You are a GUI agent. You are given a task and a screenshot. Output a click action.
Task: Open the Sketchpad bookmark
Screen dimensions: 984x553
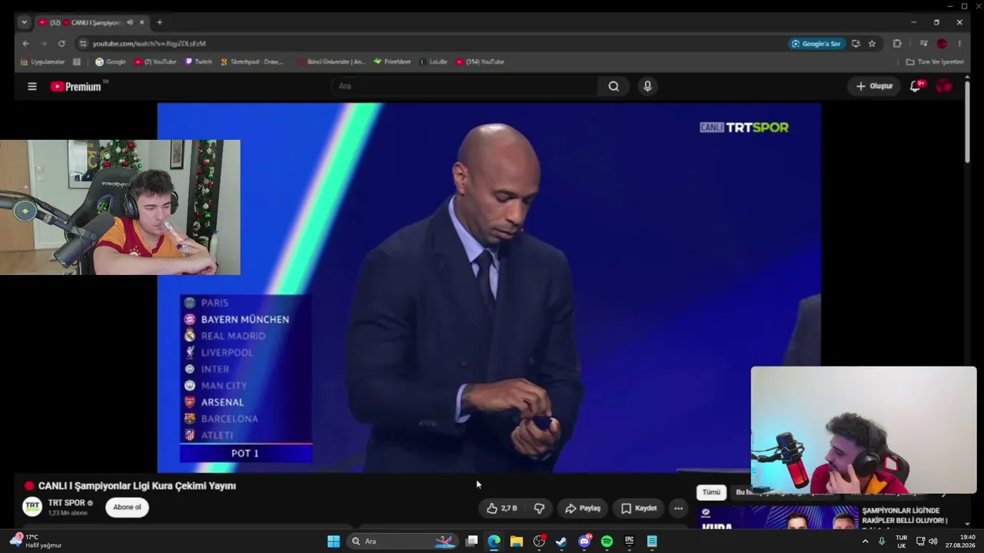click(252, 62)
